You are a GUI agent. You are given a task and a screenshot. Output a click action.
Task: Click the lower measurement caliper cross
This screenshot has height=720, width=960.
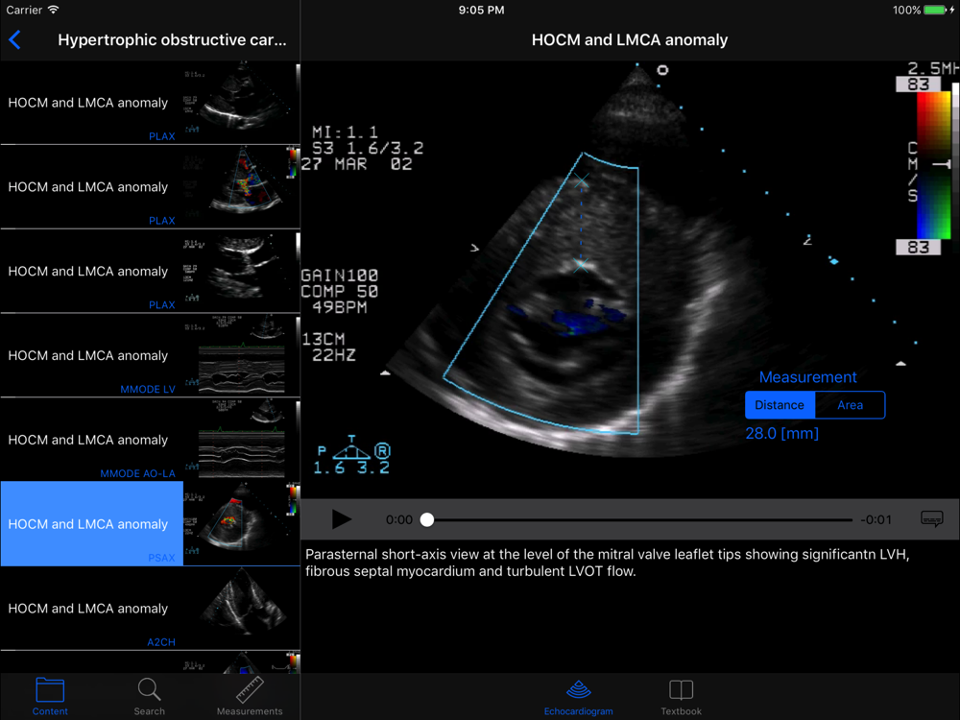581,265
